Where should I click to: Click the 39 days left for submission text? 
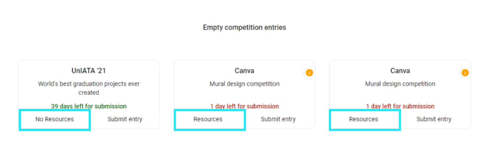pyautogui.click(x=89, y=106)
